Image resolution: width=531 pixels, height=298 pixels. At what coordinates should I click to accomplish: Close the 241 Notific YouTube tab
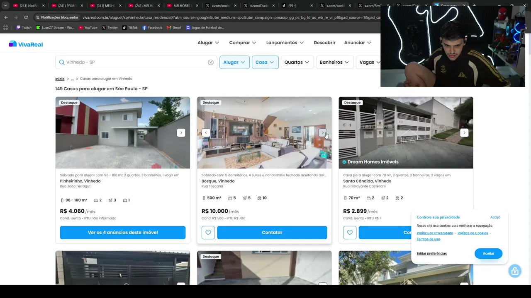tap(43, 6)
